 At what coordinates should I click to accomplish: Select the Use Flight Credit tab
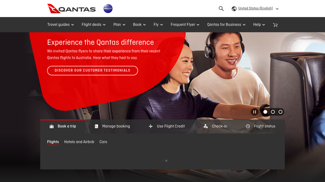(167, 126)
